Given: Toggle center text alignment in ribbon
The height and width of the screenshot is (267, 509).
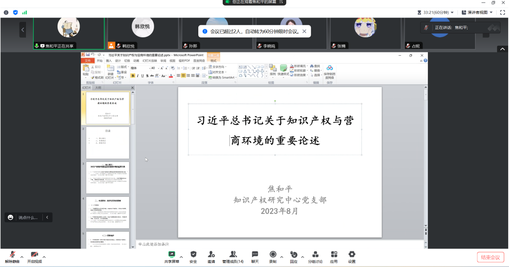Looking at the screenshot, I should click(183, 76).
